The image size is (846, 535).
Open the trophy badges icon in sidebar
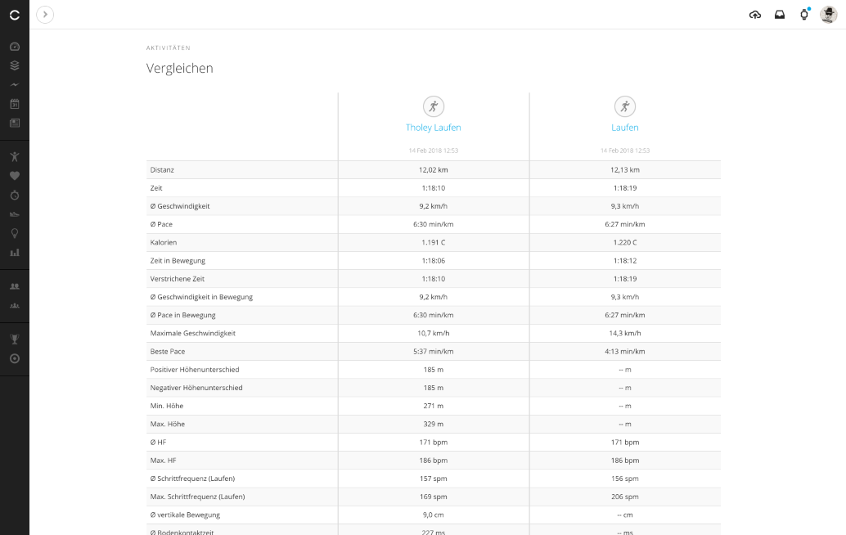(15, 339)
